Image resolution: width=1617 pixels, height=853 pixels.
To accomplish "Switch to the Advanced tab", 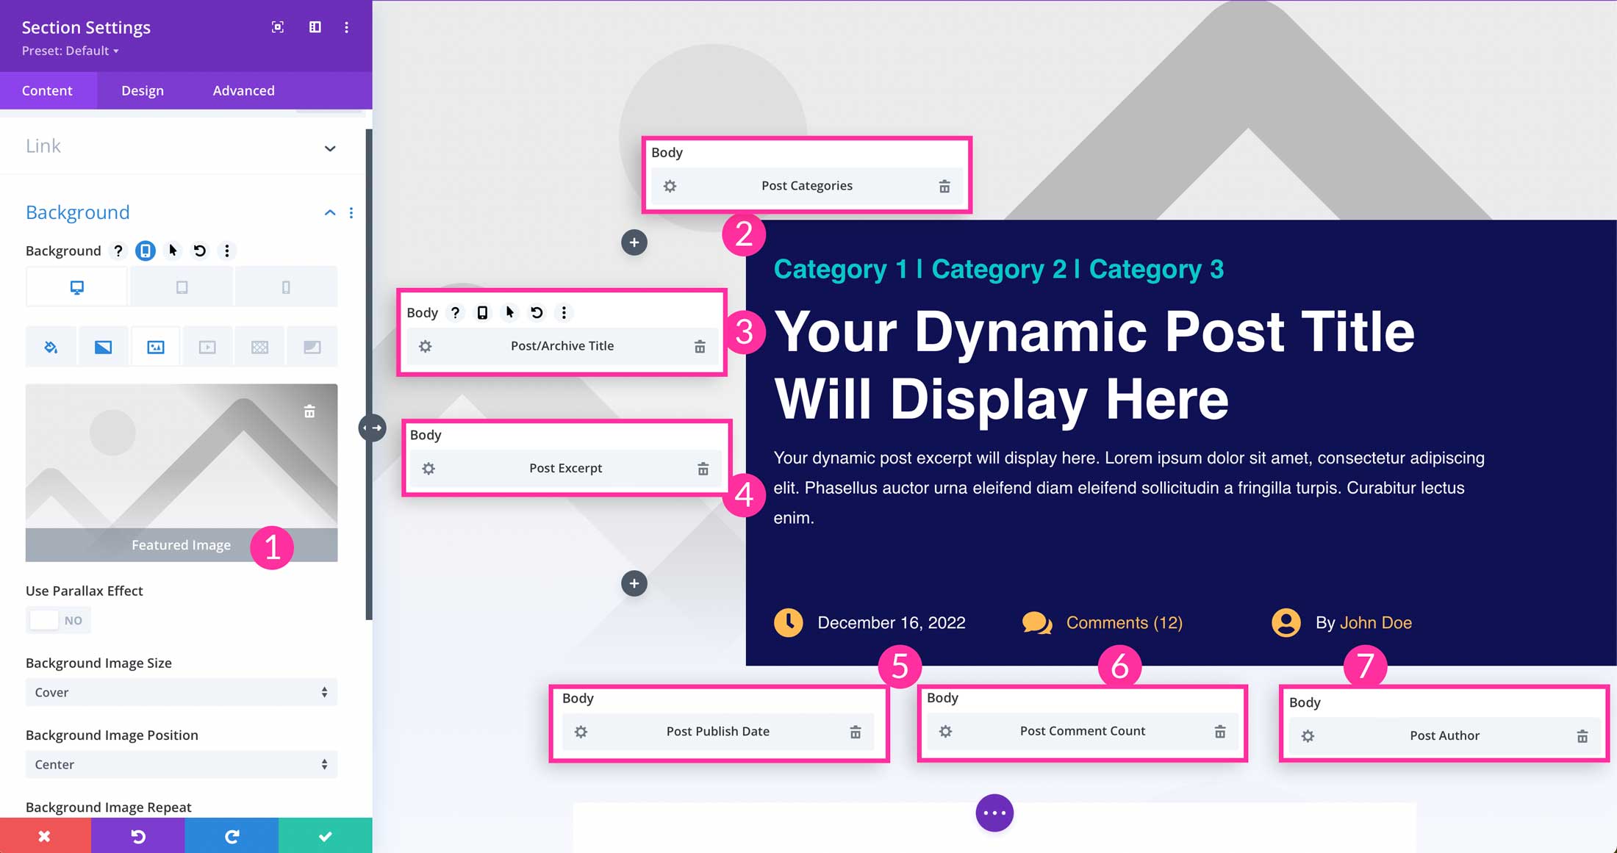I will pyautogui.click(x=243, y=90).
